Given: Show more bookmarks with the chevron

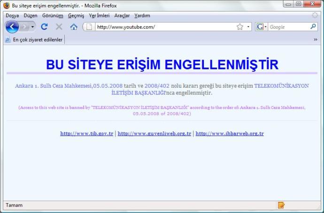Looking at the screenshot, I should point(316,39).
